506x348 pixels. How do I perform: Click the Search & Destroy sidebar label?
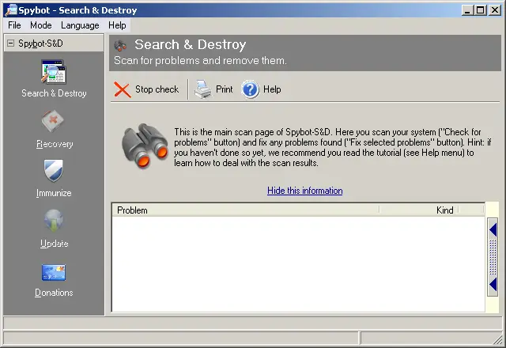(x=54, y=93)
